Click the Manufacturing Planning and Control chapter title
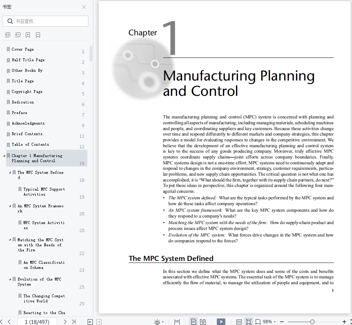This screenshot has width=352, height=325. pos(239,83)
